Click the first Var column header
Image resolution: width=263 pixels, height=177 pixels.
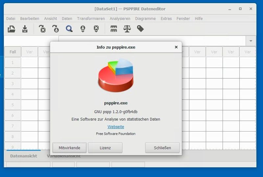coord(29,52)
